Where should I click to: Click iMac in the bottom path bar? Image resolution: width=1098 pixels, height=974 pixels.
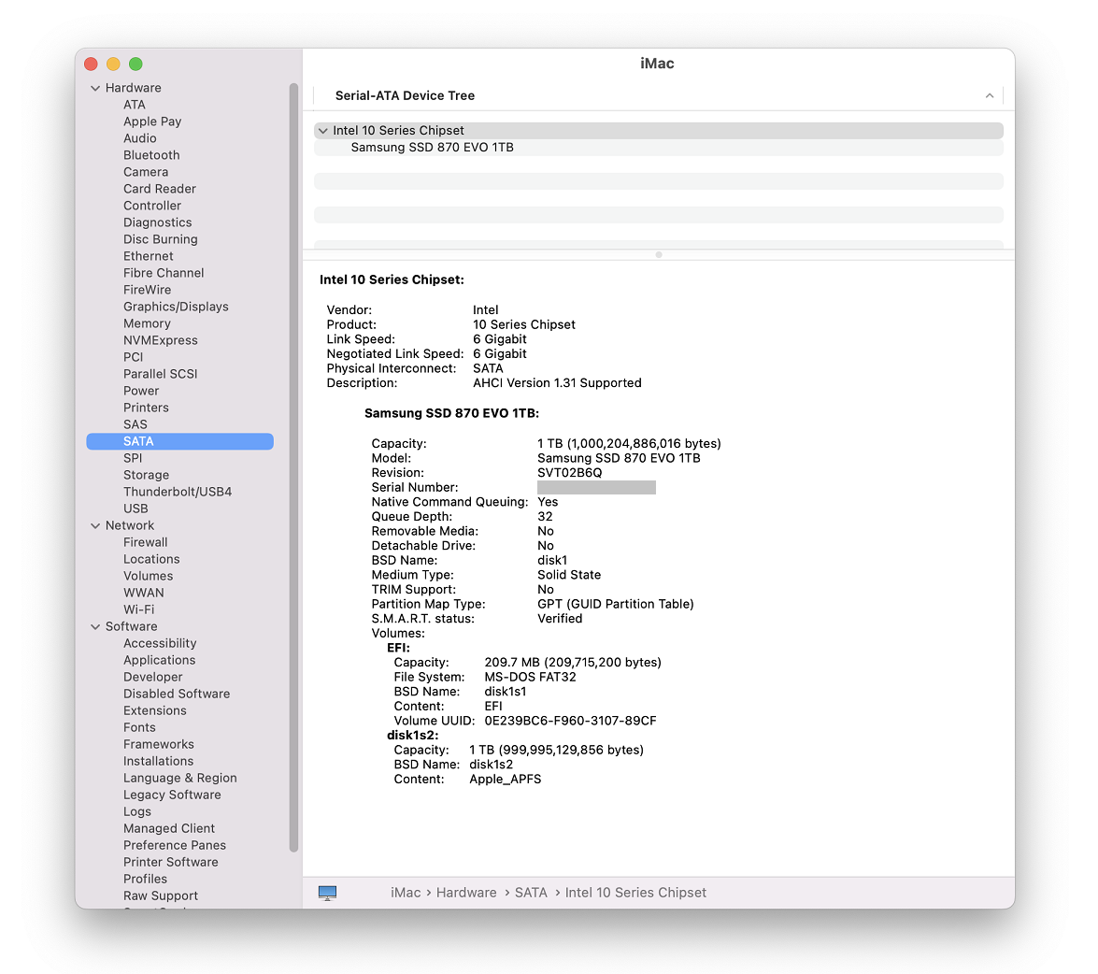[406, 893]
